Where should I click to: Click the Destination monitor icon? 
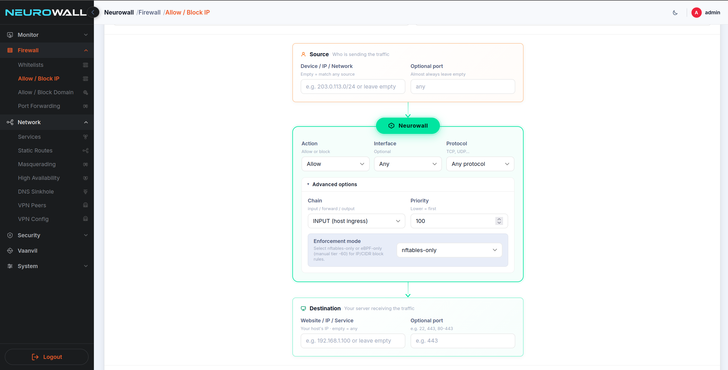[303, 308]
